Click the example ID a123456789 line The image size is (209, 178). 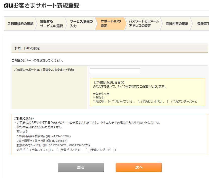(44, 136)
